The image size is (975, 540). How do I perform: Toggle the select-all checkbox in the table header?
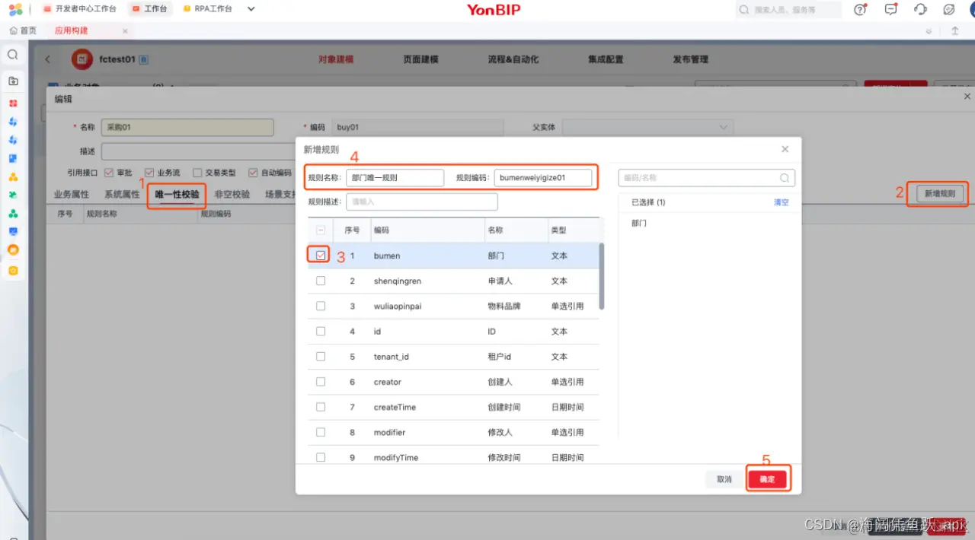(x=321, y=230)
